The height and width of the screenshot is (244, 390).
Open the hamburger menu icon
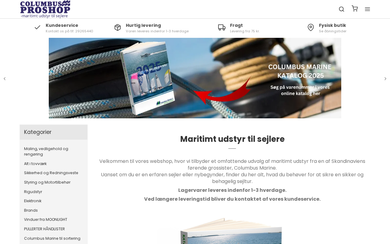[x=367, y=9]
